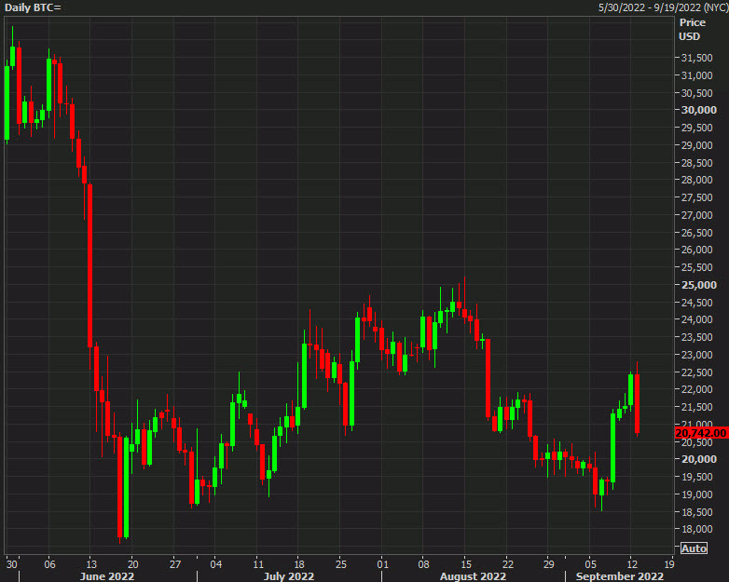Screen dimensions: 729x582
Task: Click date label 13 under June
Action: pos(90,564)
